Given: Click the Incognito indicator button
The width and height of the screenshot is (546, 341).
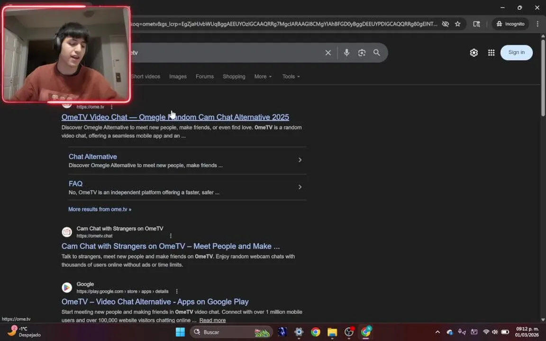Looking at the screenshot, I should [510, 24].
